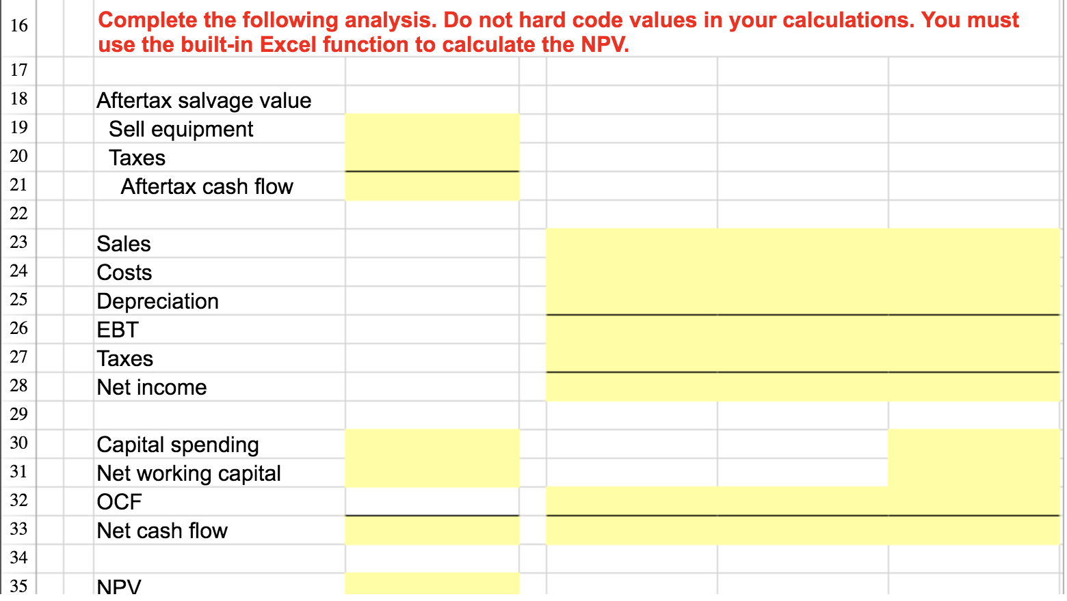Select row header 23
The image size is (1067, 601).
click(x=18, y=244)
